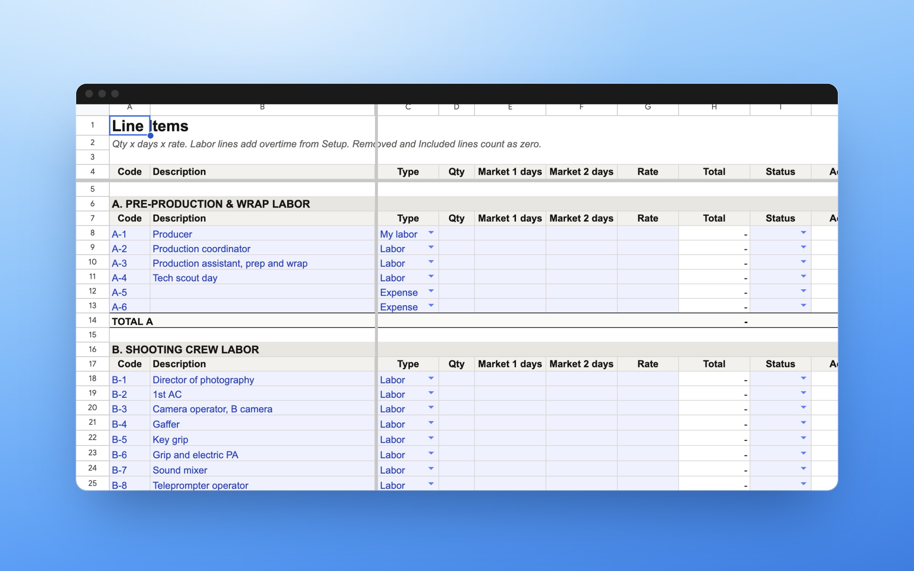The image size is (914, 571).
Task: Select column H header
Action: [714, 108]
